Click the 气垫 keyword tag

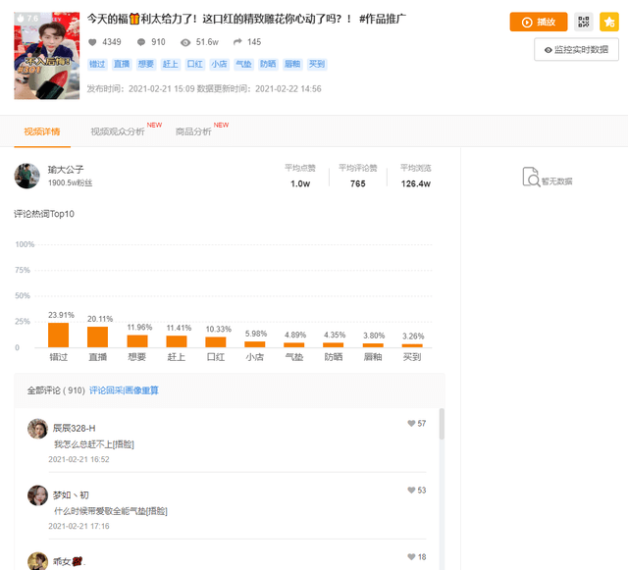pyautogui.click(x=243, y=64)
